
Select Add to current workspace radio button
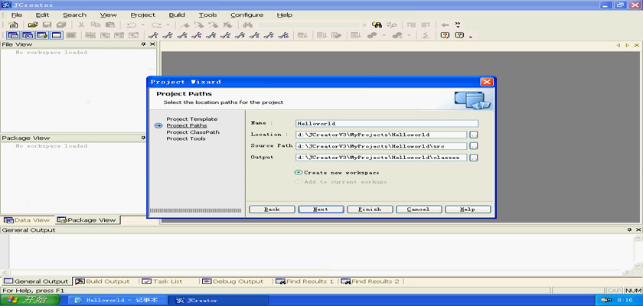[x=299, y=181]
